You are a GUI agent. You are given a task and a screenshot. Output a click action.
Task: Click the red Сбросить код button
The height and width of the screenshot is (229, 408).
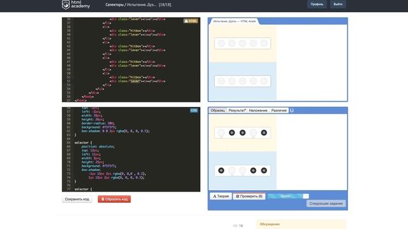point(114,199)
